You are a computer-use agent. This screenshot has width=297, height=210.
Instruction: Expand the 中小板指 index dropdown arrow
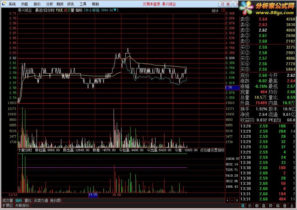click(115, 10)
